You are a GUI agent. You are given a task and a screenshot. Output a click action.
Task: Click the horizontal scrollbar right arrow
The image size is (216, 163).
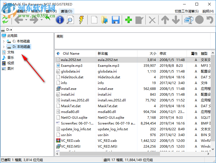[x=208, y=154]
